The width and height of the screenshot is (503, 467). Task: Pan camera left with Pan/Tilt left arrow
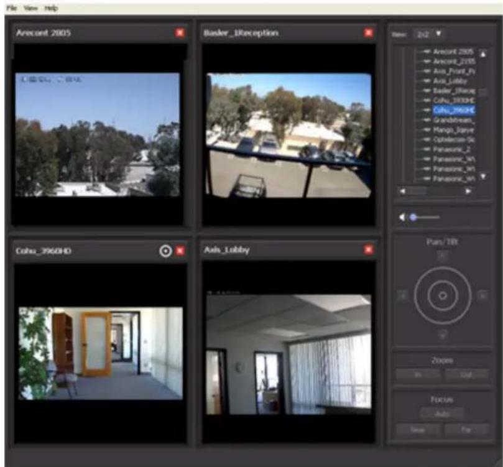(403, 295)
